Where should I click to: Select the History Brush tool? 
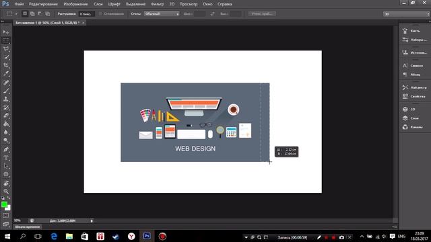6,108
